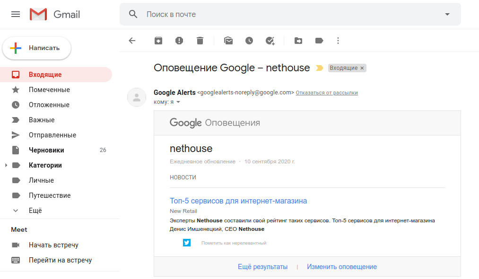This screenshot has height=279, width=479.
Task: Remove the Входящие label from email
Action: 362,68
